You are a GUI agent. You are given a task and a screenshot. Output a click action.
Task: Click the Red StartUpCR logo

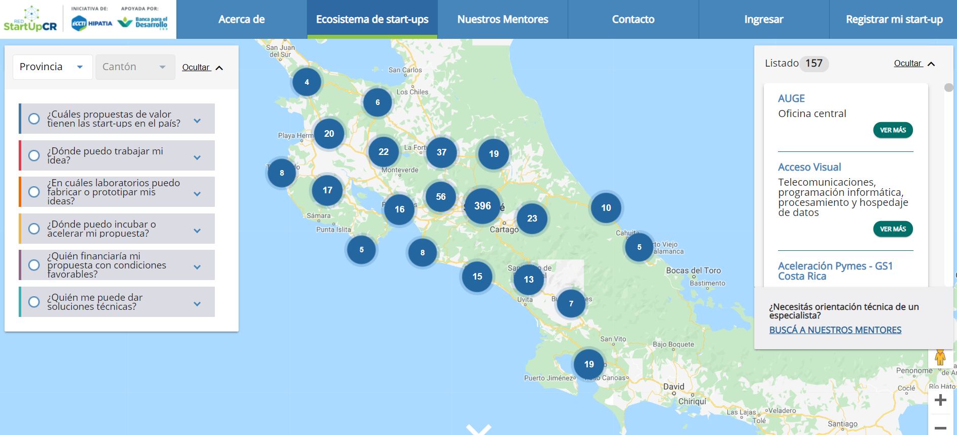[30, 20]
